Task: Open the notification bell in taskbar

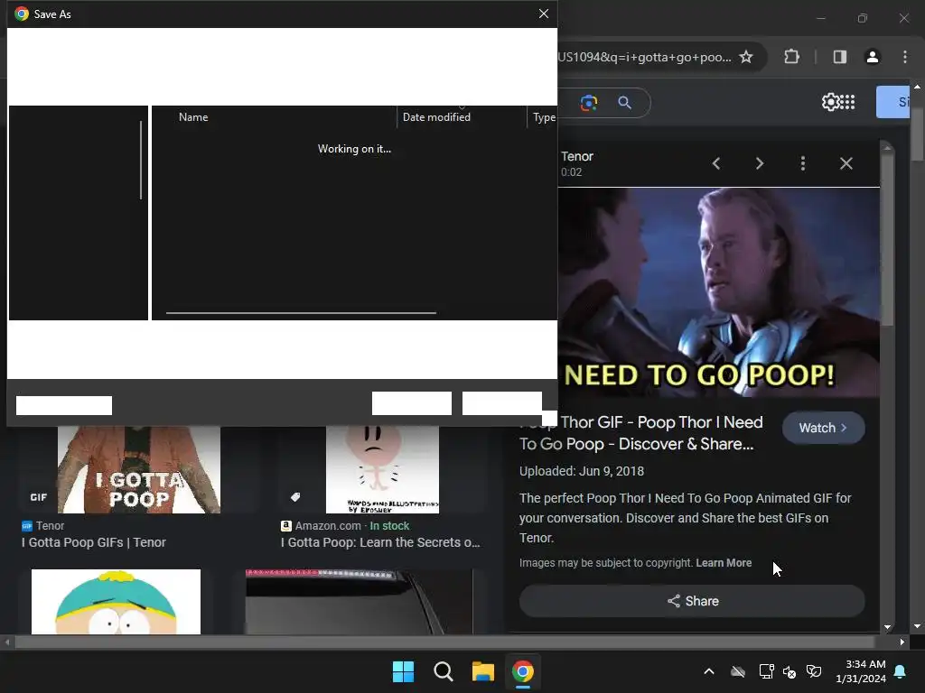Action: pos(901,671)
